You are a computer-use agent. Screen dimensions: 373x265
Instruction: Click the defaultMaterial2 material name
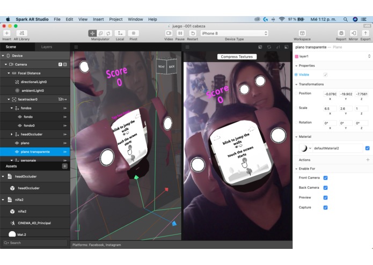coord(326,148)
